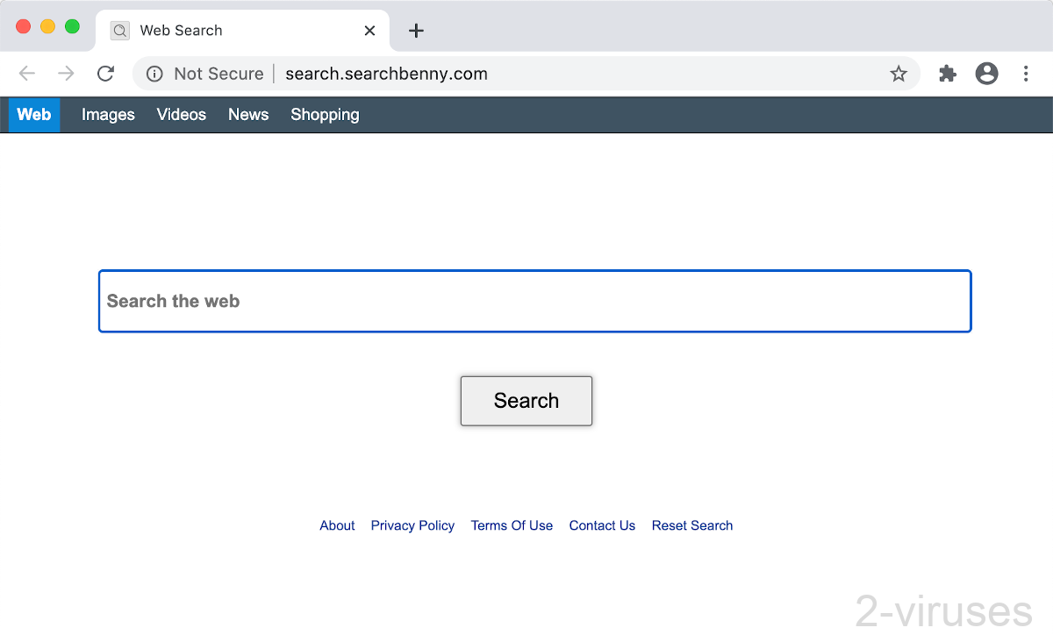
Task: Open the Privacy Policy link
Action: pyautogui.click(x=412, y=525)
